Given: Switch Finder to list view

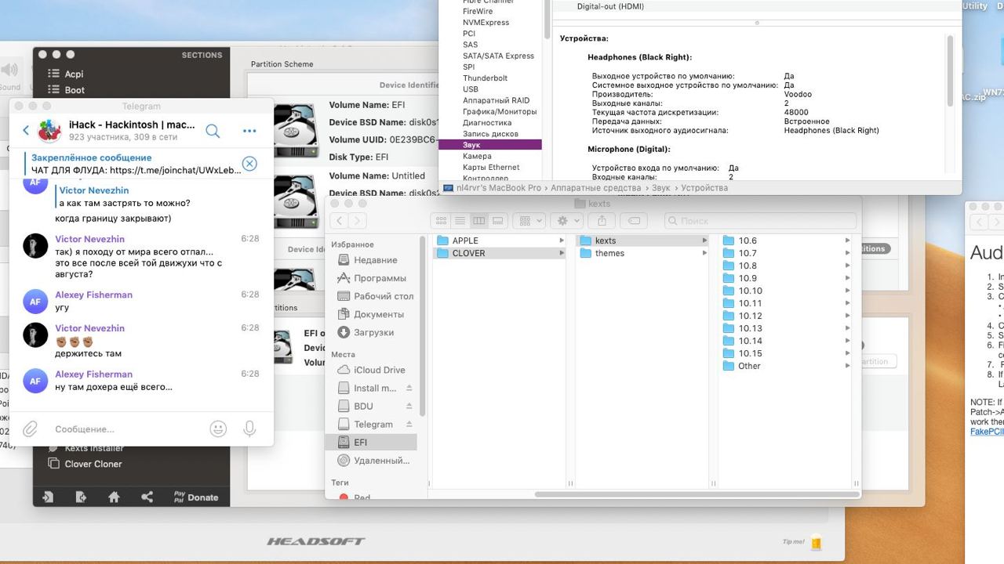Looking at the screenshot, I should pyautogui.click(x=460, y=221).
